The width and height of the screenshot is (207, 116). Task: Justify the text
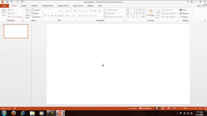pos(90,16)
